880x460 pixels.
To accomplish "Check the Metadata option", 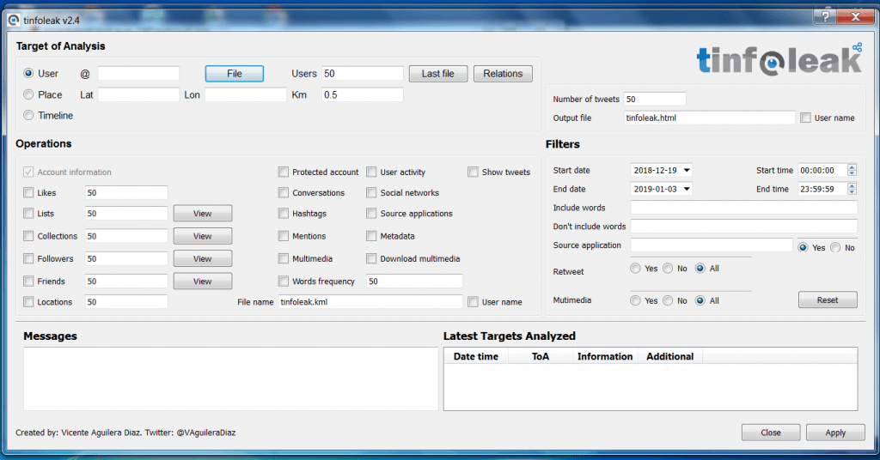I will (371, 236).
